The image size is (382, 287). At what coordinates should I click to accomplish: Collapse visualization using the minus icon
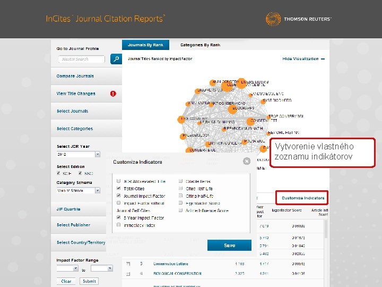323,59
